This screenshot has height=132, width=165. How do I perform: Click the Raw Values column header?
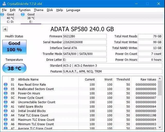click(145, 79)
